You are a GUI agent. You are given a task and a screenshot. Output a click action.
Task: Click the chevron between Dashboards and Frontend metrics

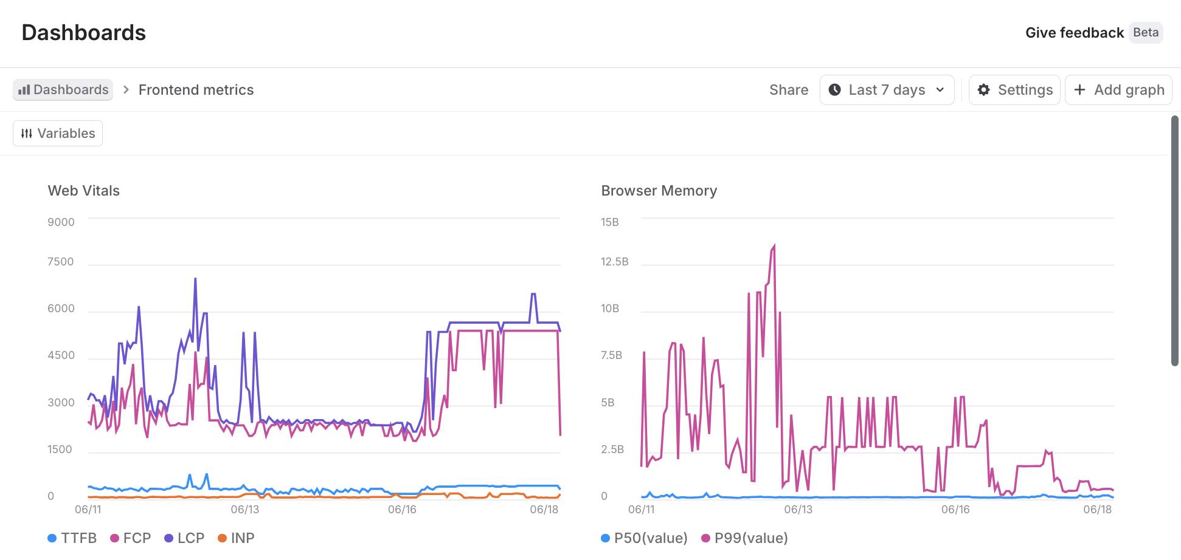click(125, 89)
